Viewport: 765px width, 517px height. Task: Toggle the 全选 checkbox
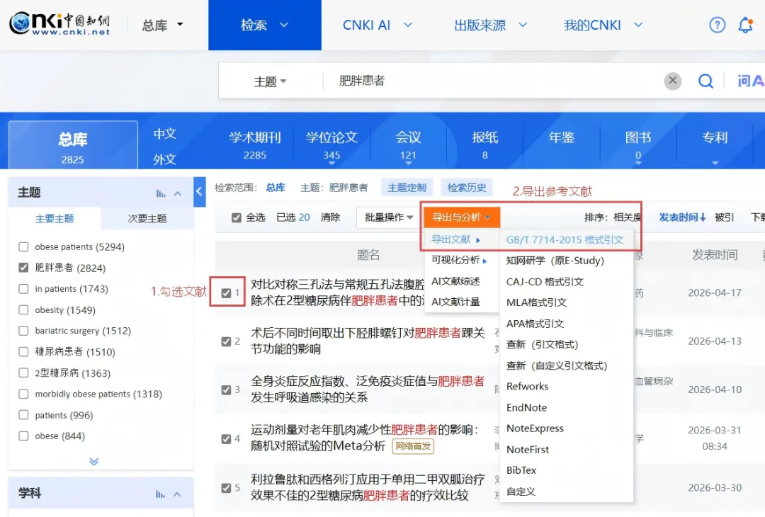[236, 217]
